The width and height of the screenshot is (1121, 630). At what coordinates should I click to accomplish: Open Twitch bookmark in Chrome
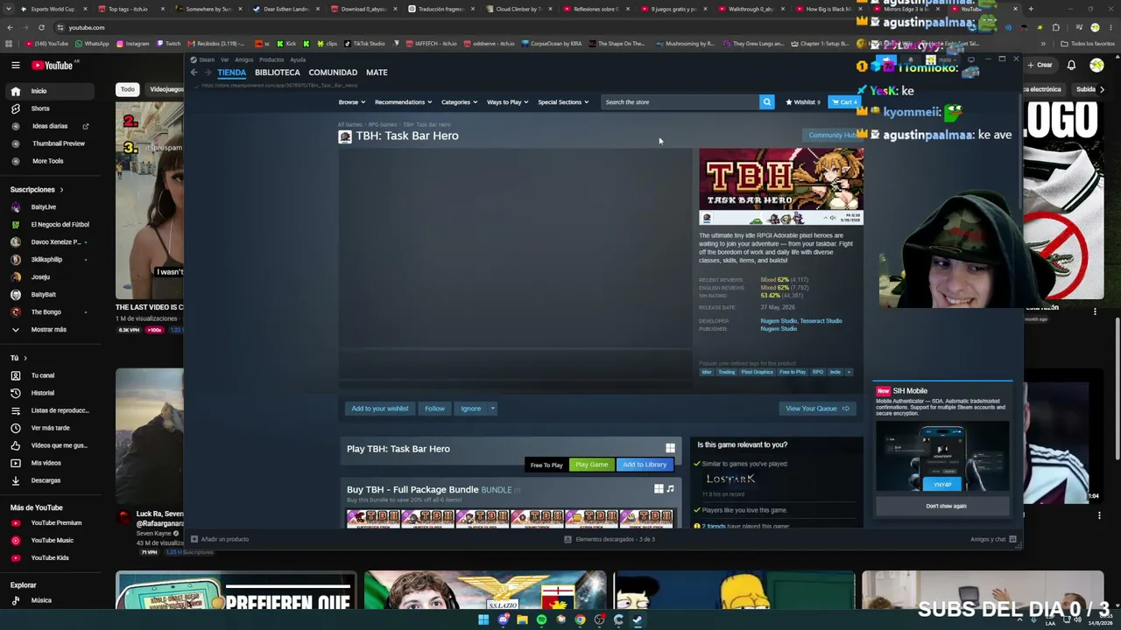tap(168, 44)
